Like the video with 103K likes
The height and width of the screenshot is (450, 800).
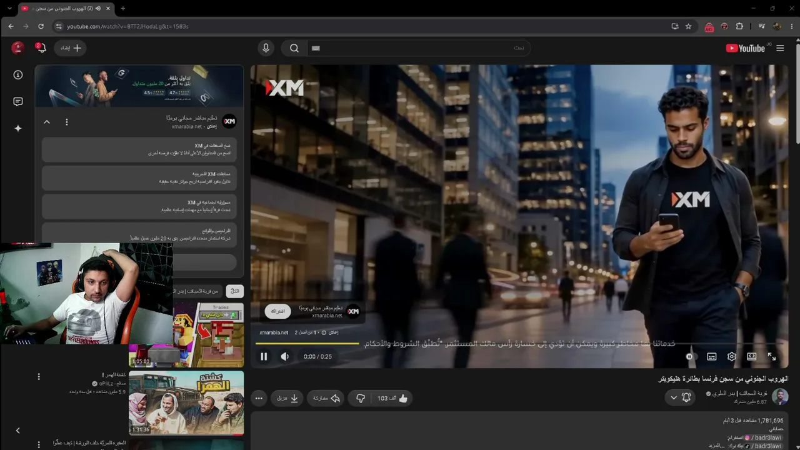[x=392, y=398]
